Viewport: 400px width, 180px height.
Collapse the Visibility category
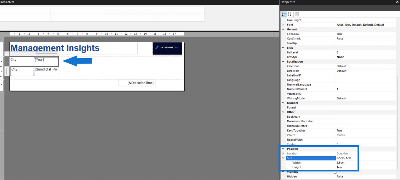(283, 172)
